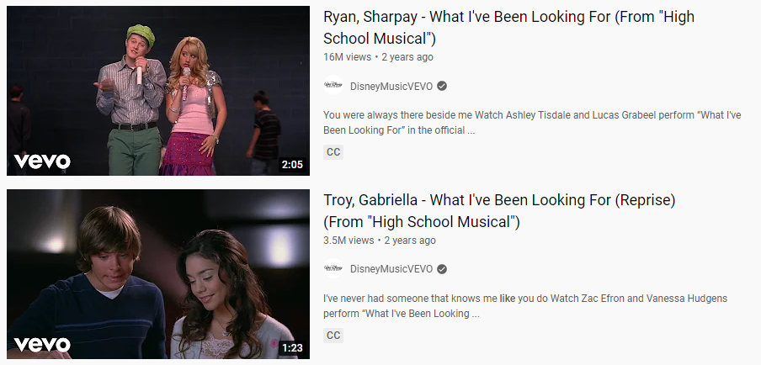Click the description mentioning Zac Efron
This screenshot has width=761, height=365.
point(525,306)
